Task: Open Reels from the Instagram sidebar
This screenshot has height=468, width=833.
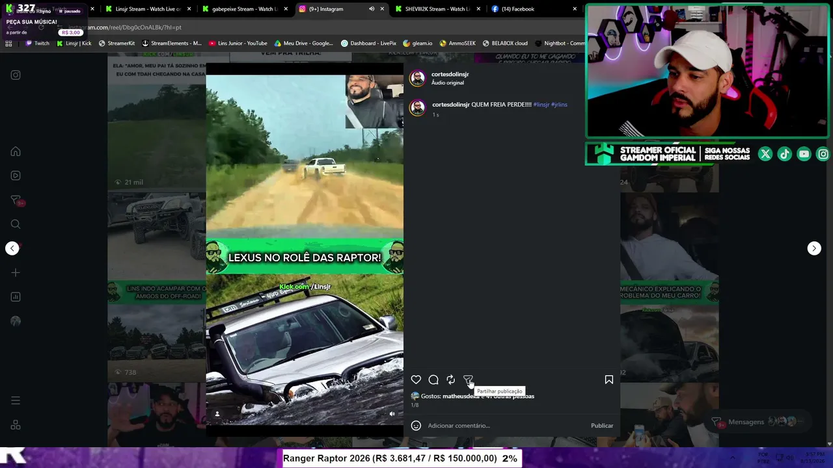Action: click(16, 175)
